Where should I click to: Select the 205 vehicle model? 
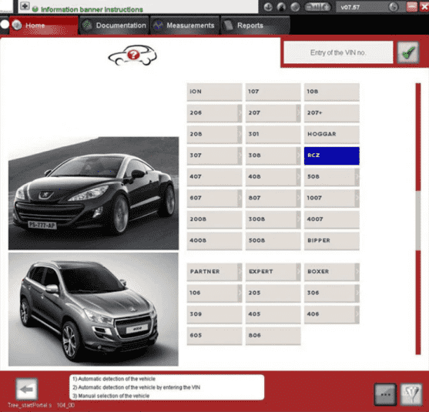coord(273,293)
